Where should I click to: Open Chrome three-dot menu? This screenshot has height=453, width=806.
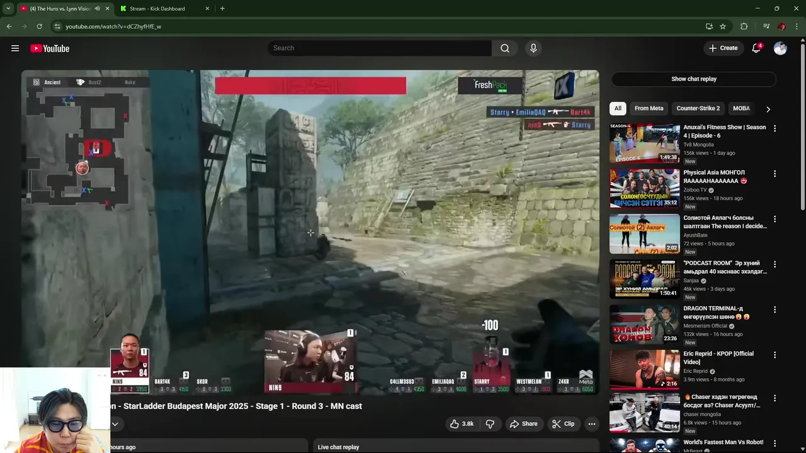797,26
